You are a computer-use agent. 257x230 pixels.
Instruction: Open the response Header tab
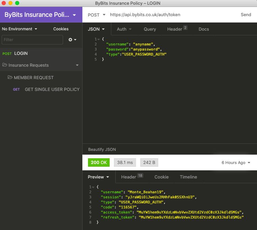pos(132,176)
